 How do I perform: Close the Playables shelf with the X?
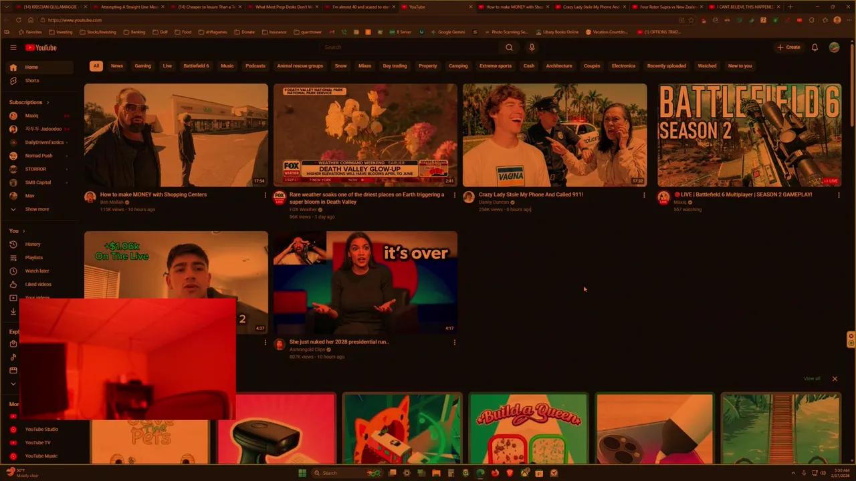(835, 379)
